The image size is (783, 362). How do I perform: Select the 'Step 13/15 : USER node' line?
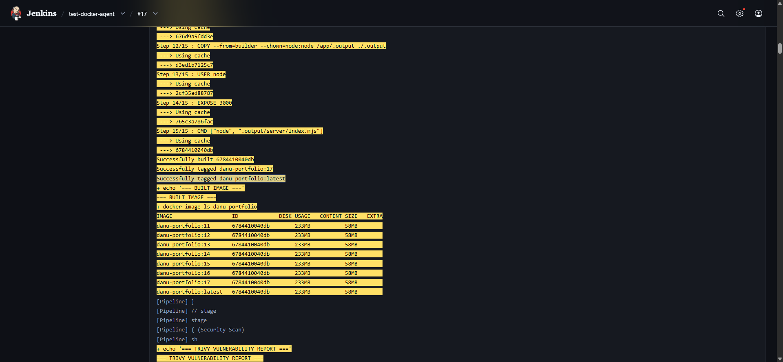tap(191, 75)
